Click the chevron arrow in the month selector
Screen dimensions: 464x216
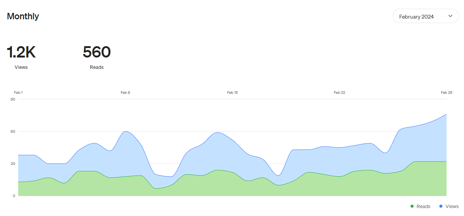tap(450, 16)
